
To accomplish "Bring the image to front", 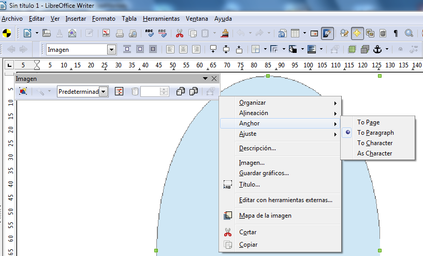I will (x=352, y=49).
